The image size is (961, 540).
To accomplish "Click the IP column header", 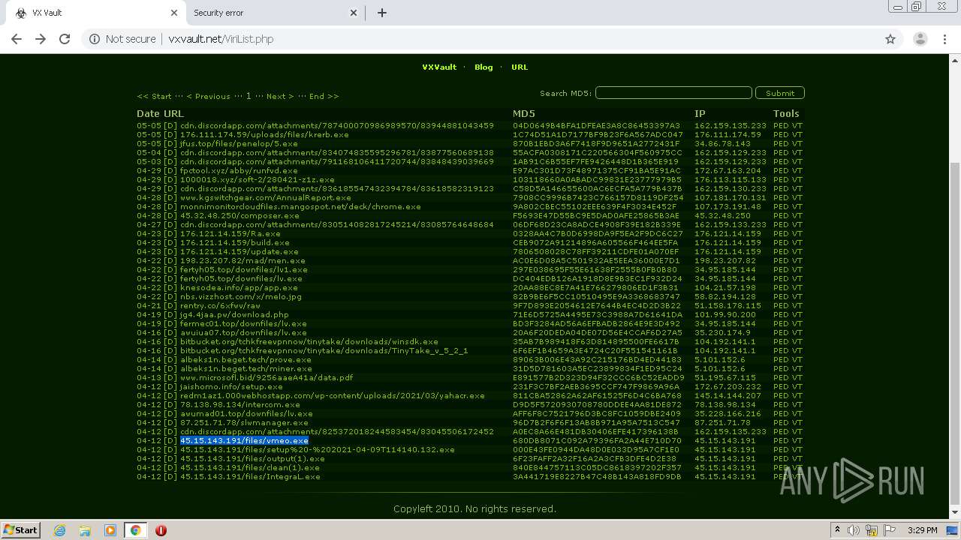I will [700, 114].
